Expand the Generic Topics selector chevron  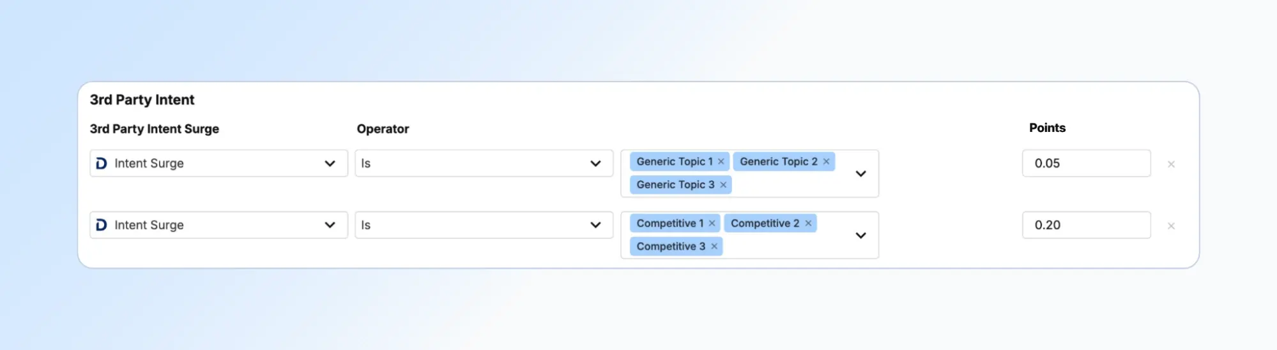click(860, 174)
